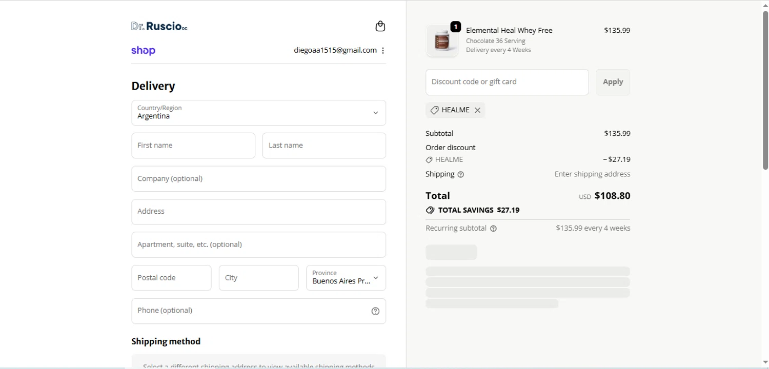Image resolution: width=769 pixels, height=369 pixels.
Task: Click the Elemental Heal product thumbnail
Action: point(442,40)
